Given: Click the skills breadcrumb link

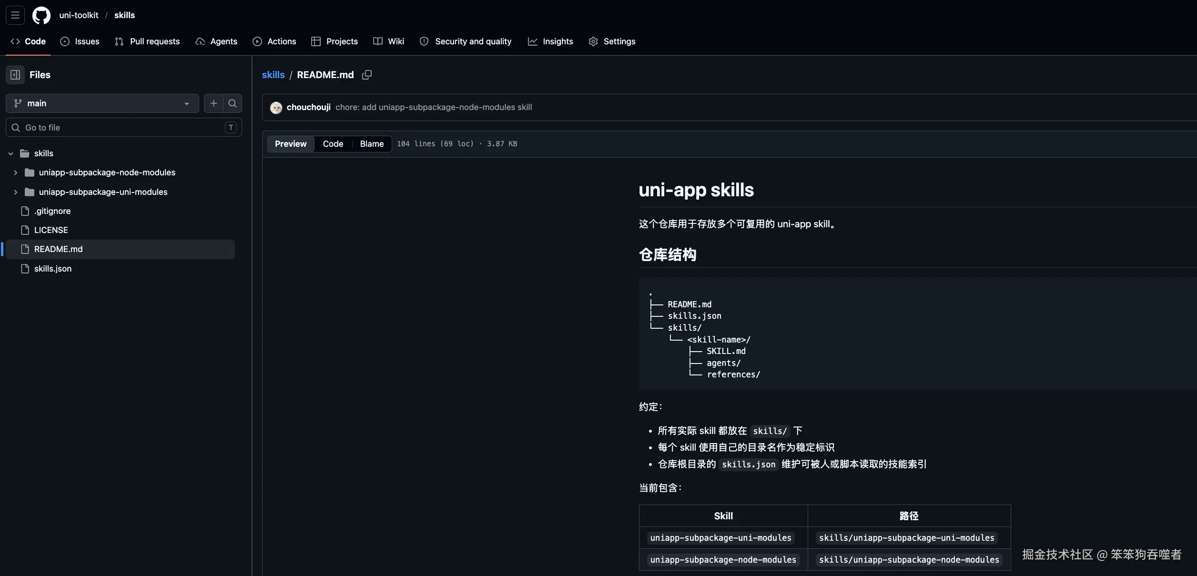Looking at the screenshot, I should click(x=273, y=75).
